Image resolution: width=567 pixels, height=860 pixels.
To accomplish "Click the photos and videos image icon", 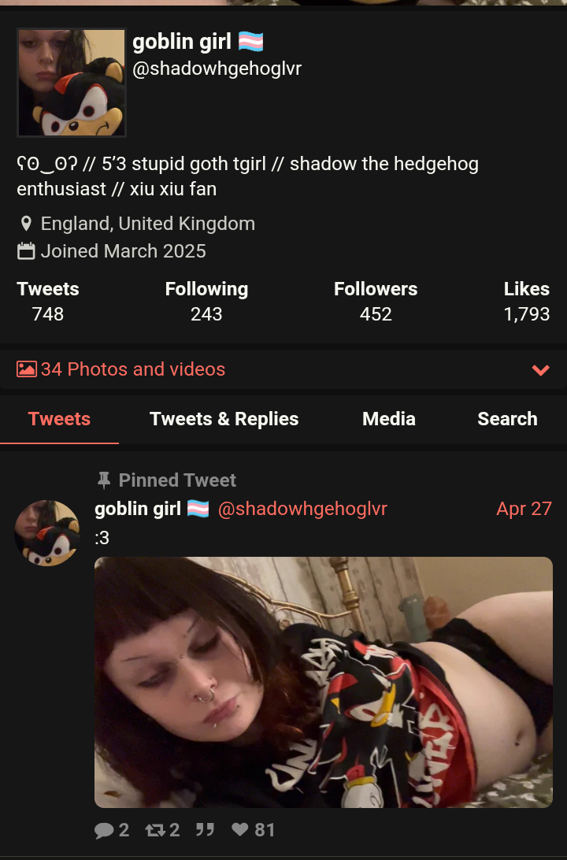I will pos(27,369).
